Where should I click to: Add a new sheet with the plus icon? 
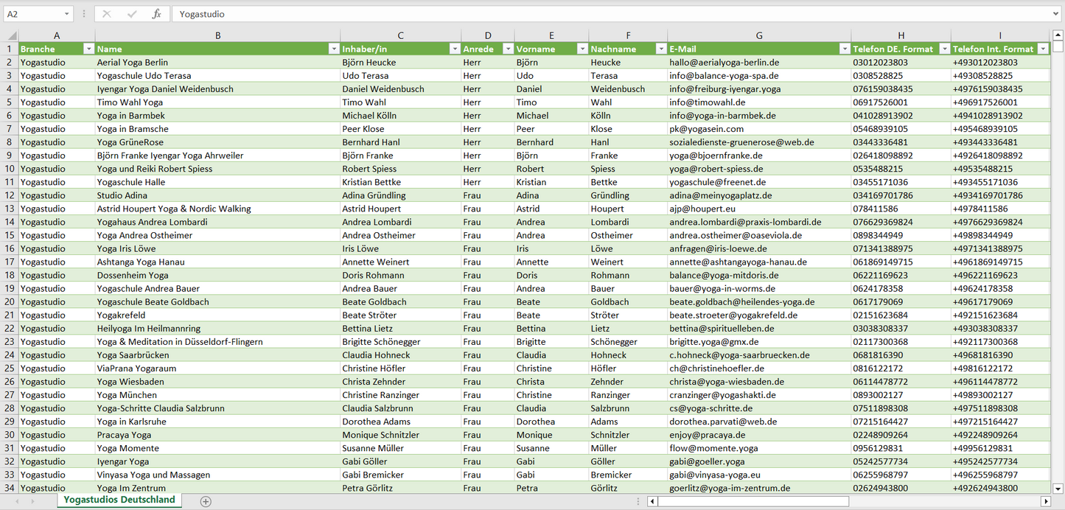click(206, 501)
